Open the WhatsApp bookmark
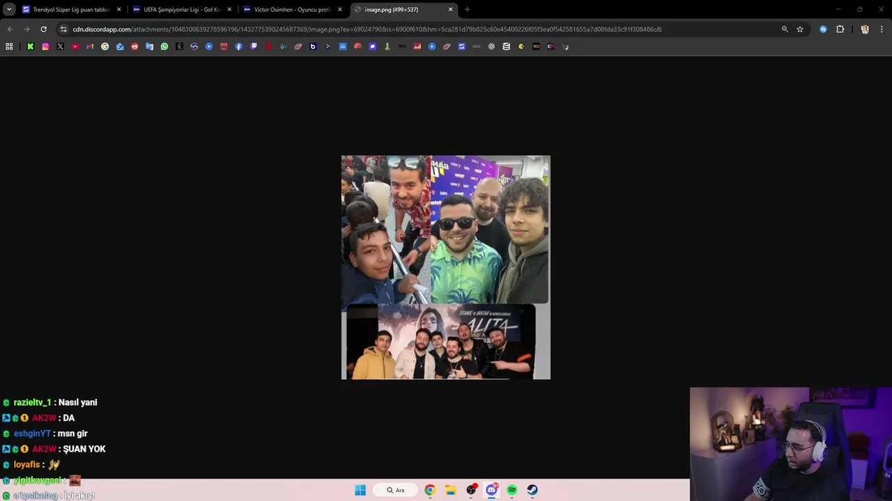 tap(164, 47)
